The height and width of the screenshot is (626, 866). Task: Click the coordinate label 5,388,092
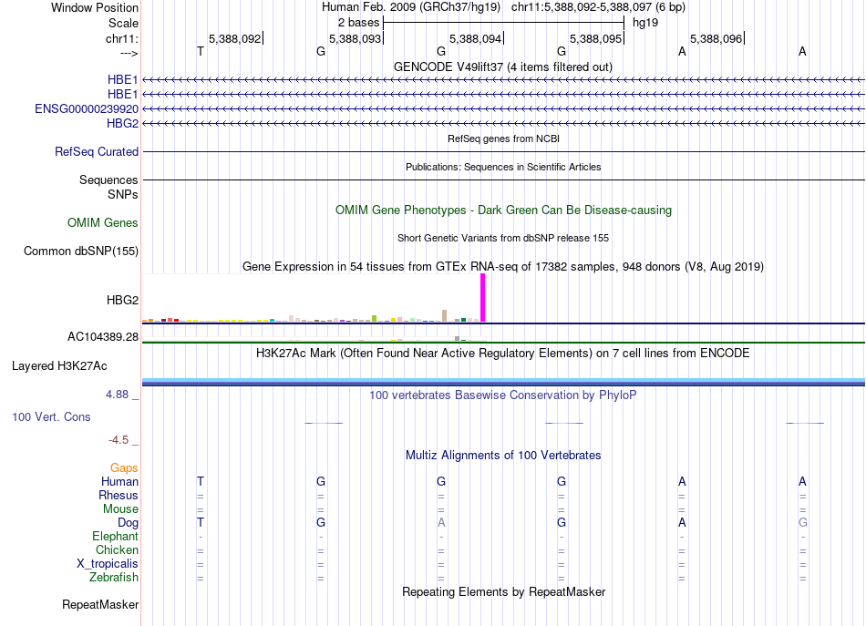234,38
